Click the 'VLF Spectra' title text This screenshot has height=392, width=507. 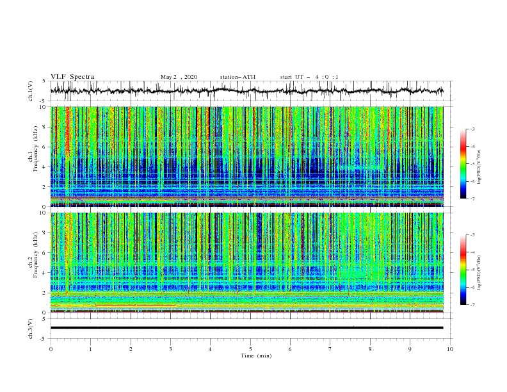pos(72,77)
